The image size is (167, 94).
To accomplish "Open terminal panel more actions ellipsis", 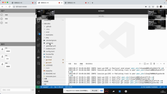I will [157, 64].
